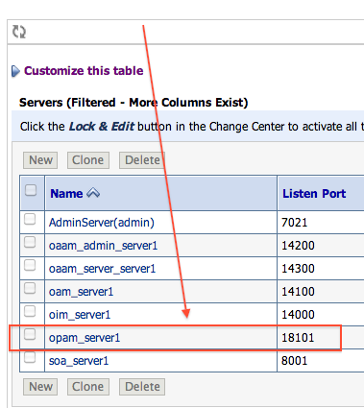Check the oaam_admin_server1 row checkbox
Screen dimensions: 364x408
[30, 243]
